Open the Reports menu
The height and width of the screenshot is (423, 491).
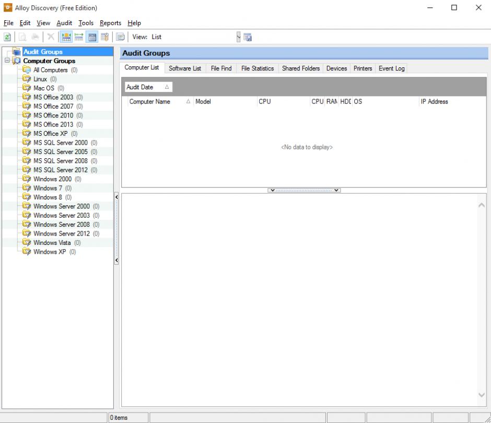pos(110,23)
